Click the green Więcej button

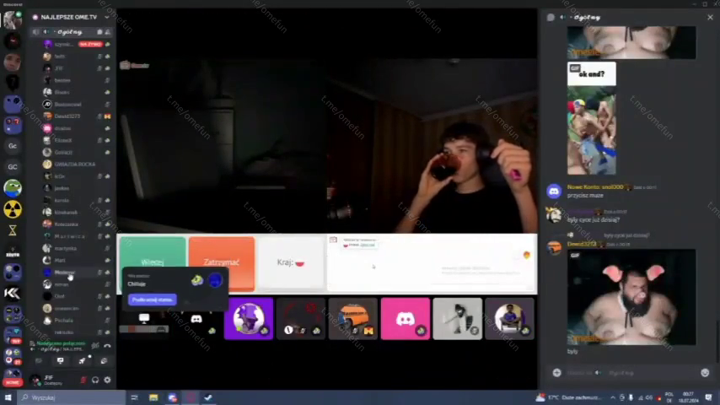tap(153, 262)
